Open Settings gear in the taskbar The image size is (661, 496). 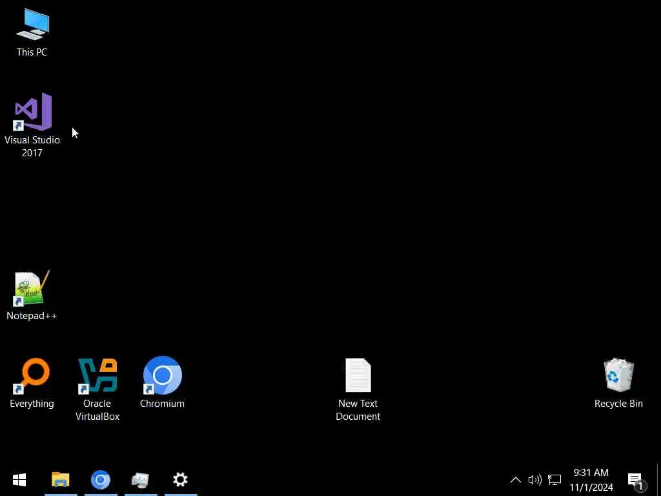(x=181, y=480)
